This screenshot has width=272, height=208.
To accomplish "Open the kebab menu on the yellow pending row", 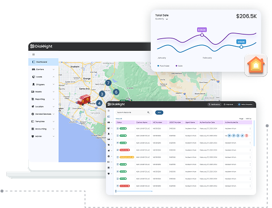I will [x=250, y=157].
